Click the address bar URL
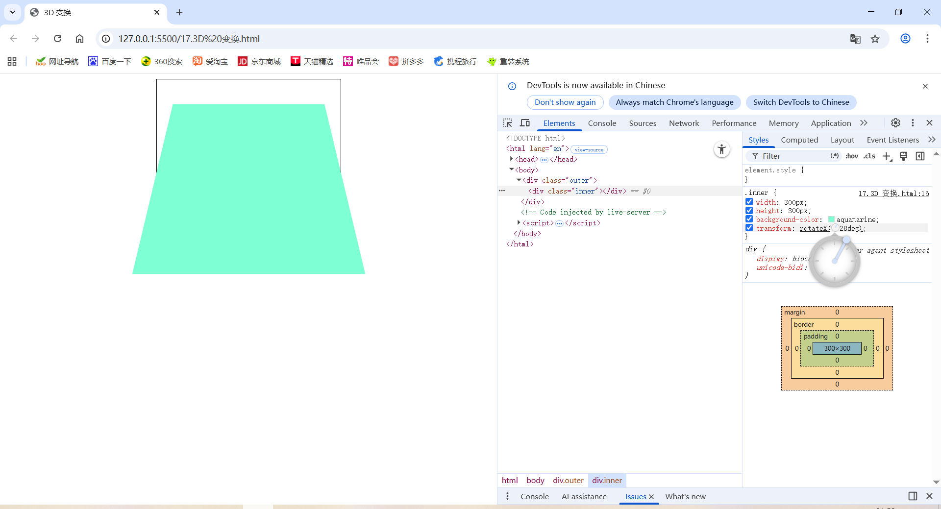Viewport: 941px width, 509px height. (x=189, y=39)
